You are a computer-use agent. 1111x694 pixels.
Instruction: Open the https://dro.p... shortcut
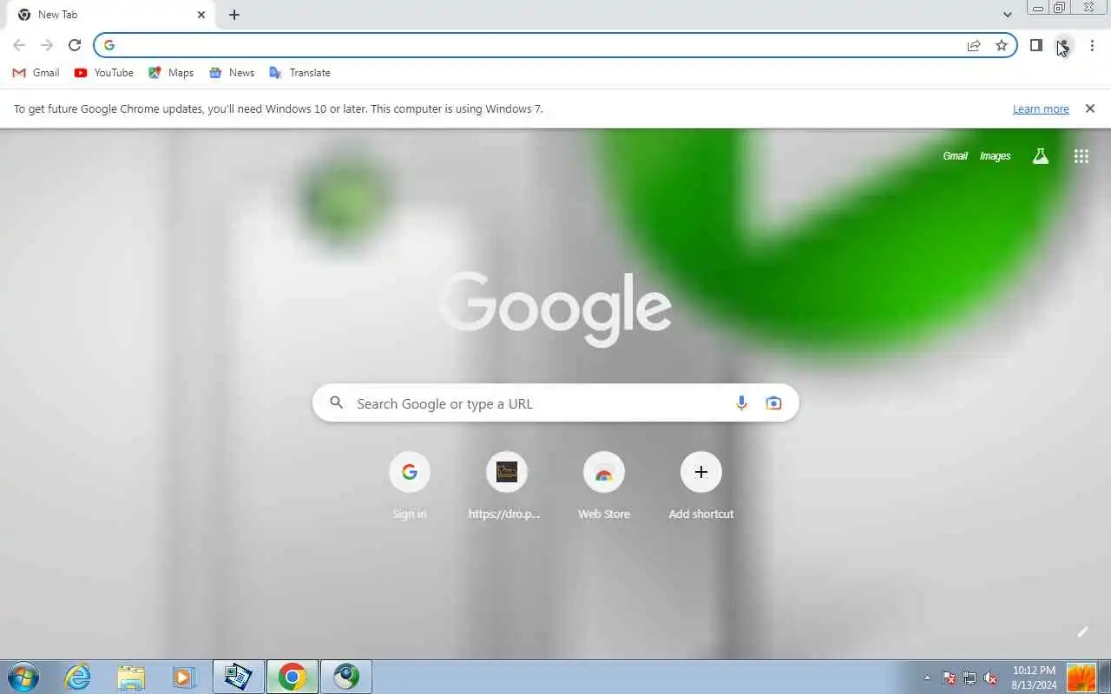pyautogui.click(x=506, y=486)
